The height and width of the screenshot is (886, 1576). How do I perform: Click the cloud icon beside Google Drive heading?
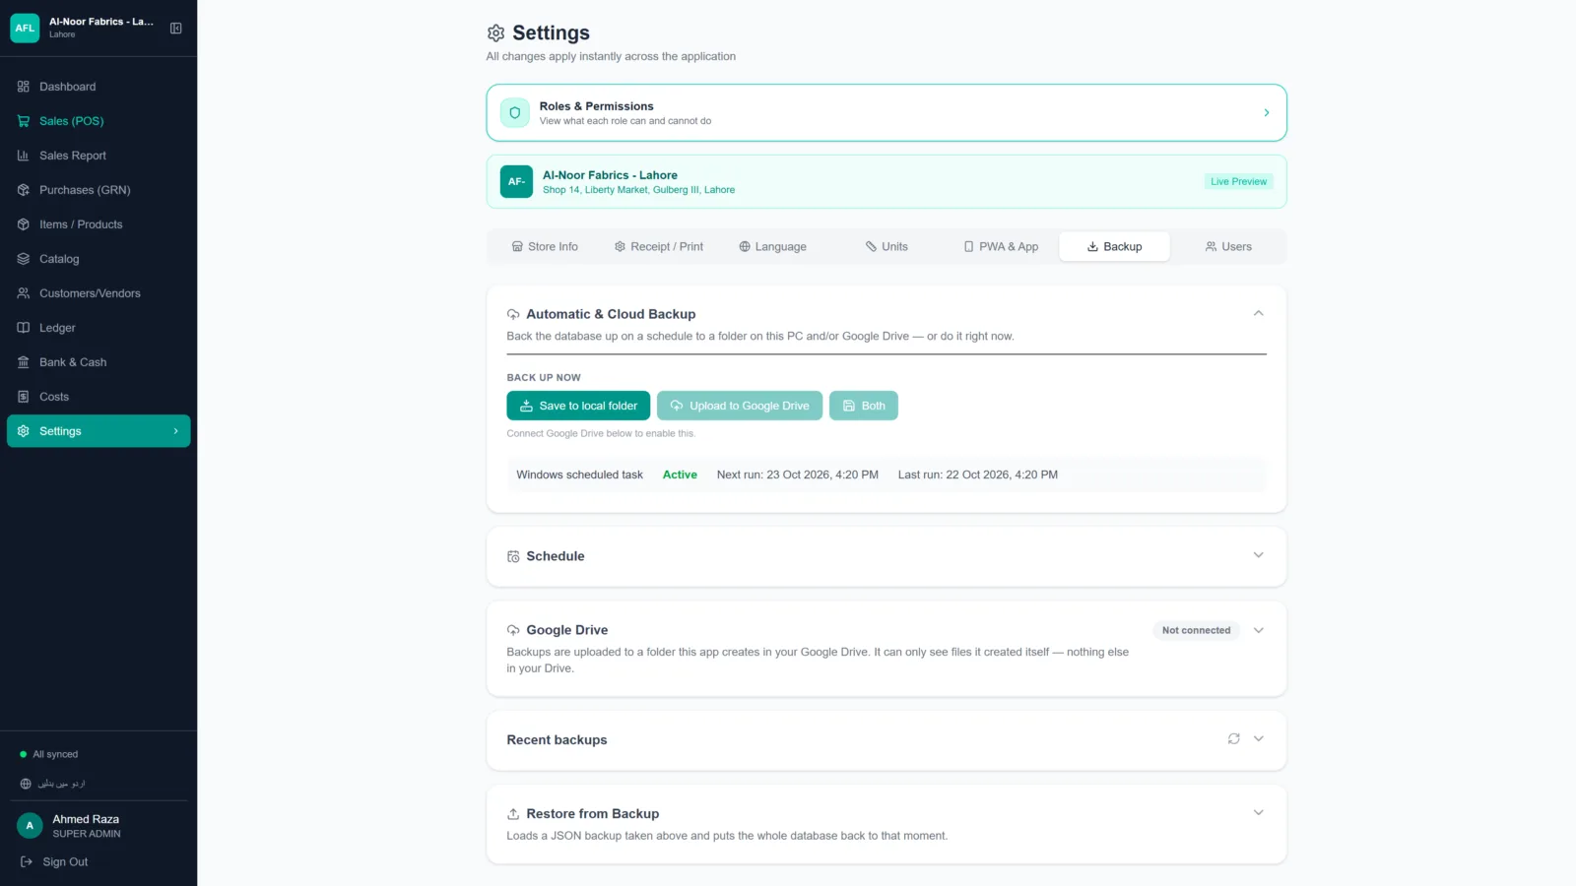pos(513,631)
